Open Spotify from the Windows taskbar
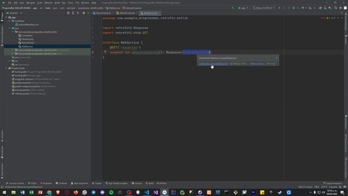348x196 pixels. point(111,192)
